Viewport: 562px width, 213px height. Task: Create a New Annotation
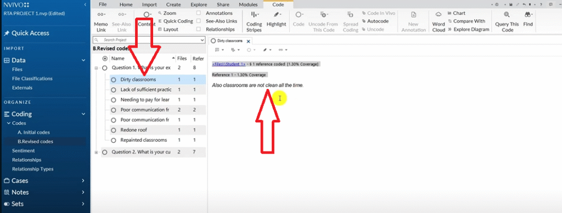pyautogui.click(x=413, y=22)
